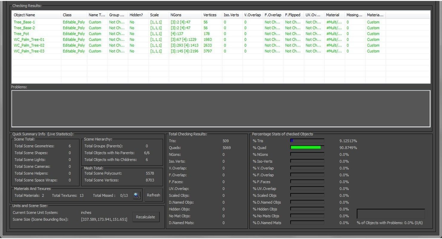
Task: Click the 9.12513% Tris value
Action: (348, 141)
